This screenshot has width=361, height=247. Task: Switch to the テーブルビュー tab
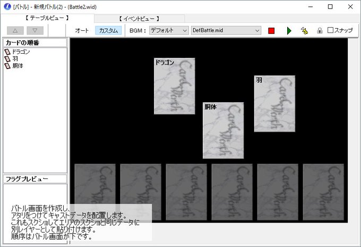pos(47,18)
